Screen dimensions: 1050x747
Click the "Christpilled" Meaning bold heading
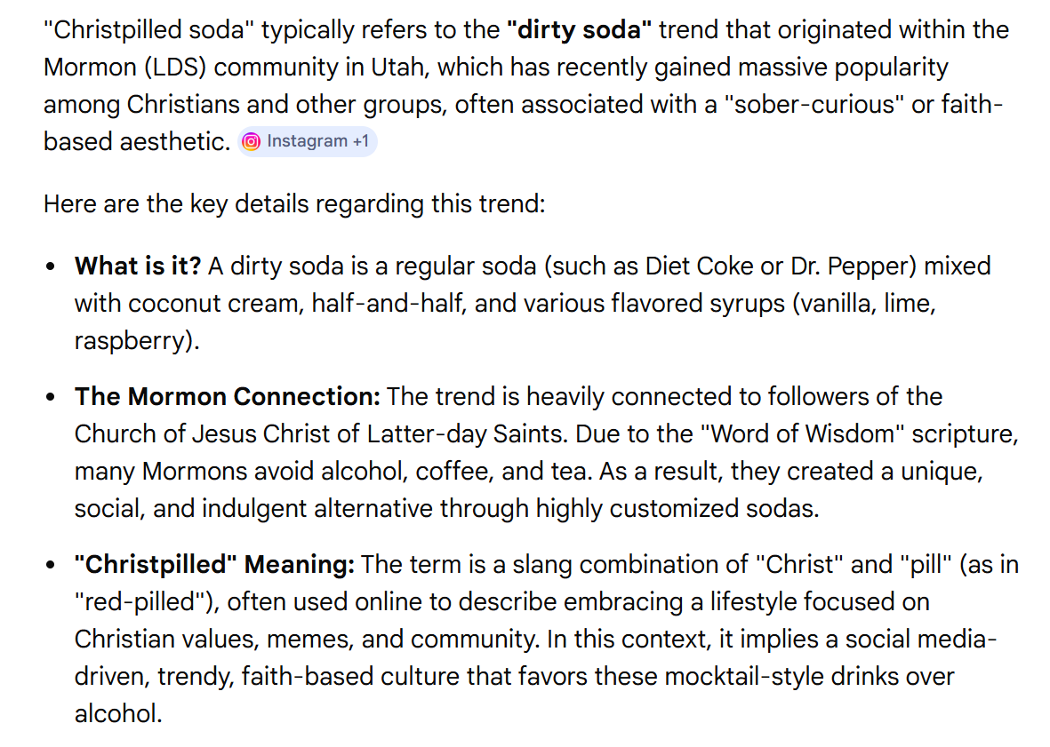click(x=214, y=564)
